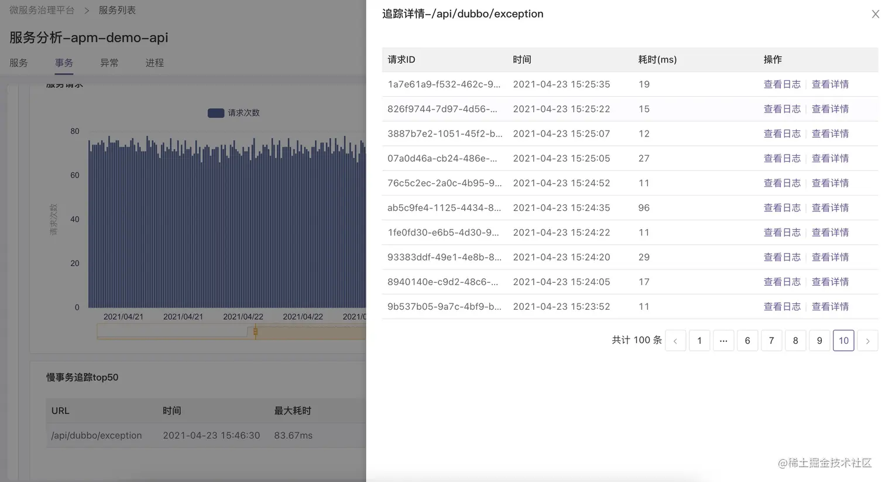The height and width of the screenshot is (482, 885).
Task: Click 查看日志 for request 3887b7e2-1051
Action: click(x=782, y=134)
